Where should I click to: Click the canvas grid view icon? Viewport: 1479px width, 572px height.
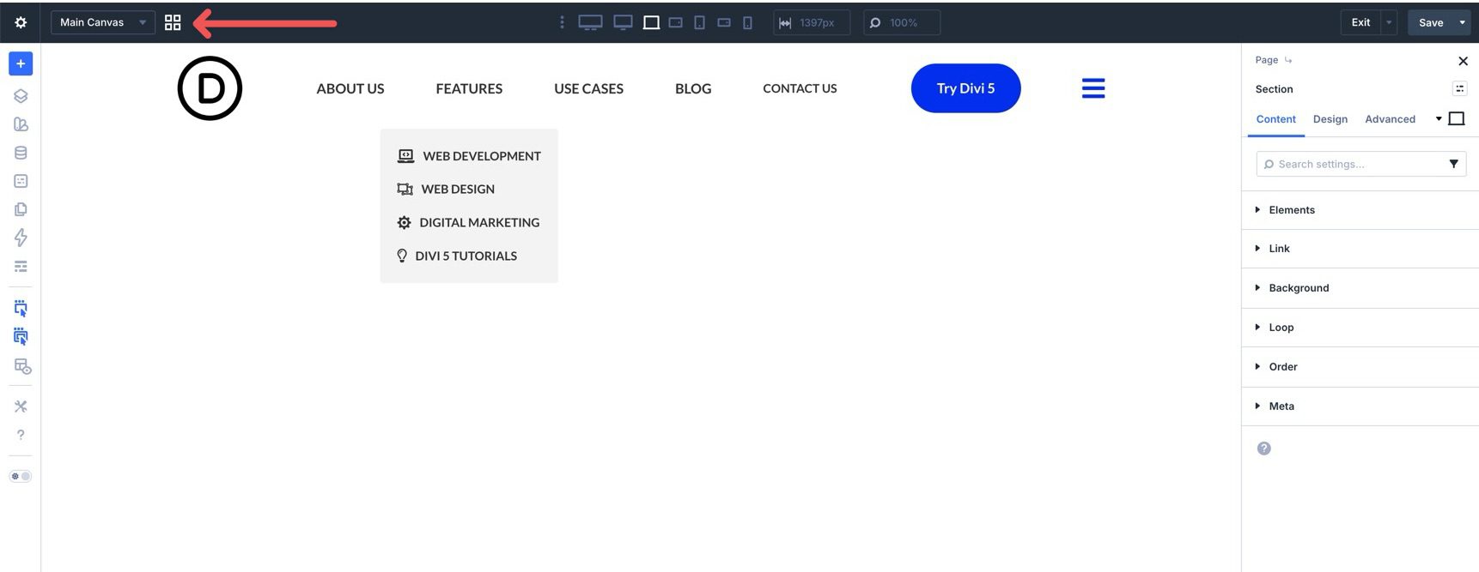click(173, 22)
